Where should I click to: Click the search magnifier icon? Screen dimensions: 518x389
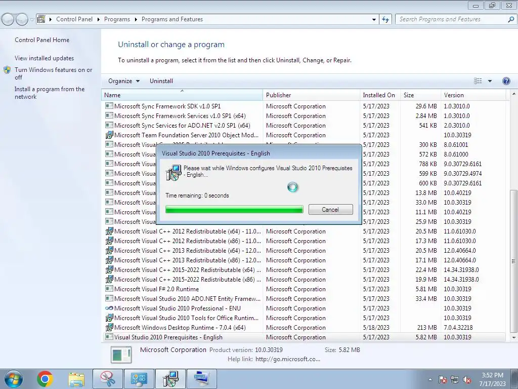click(x=511, y=20)
